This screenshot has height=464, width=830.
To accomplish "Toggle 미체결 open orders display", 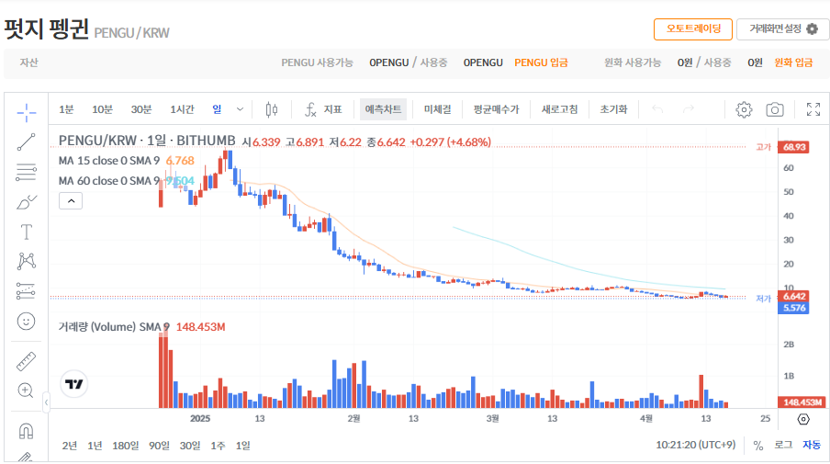I will point(437,109).
